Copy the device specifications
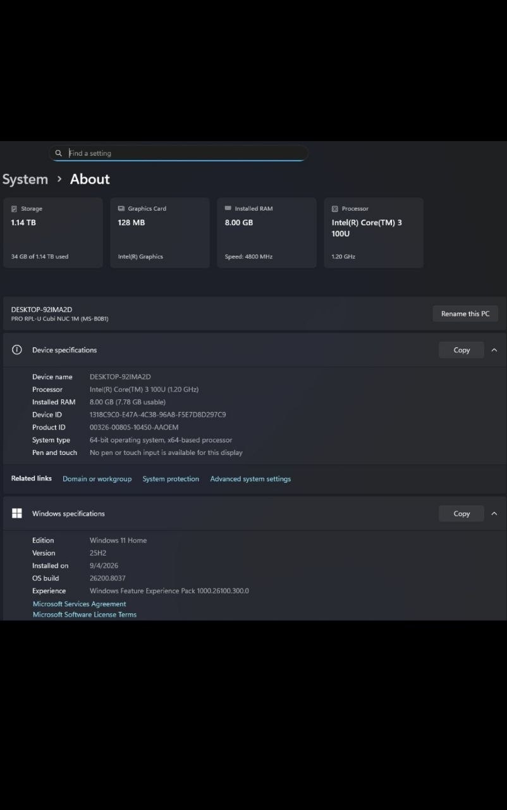The width and height of the screenshot is (507, 810). pos(461,350)
